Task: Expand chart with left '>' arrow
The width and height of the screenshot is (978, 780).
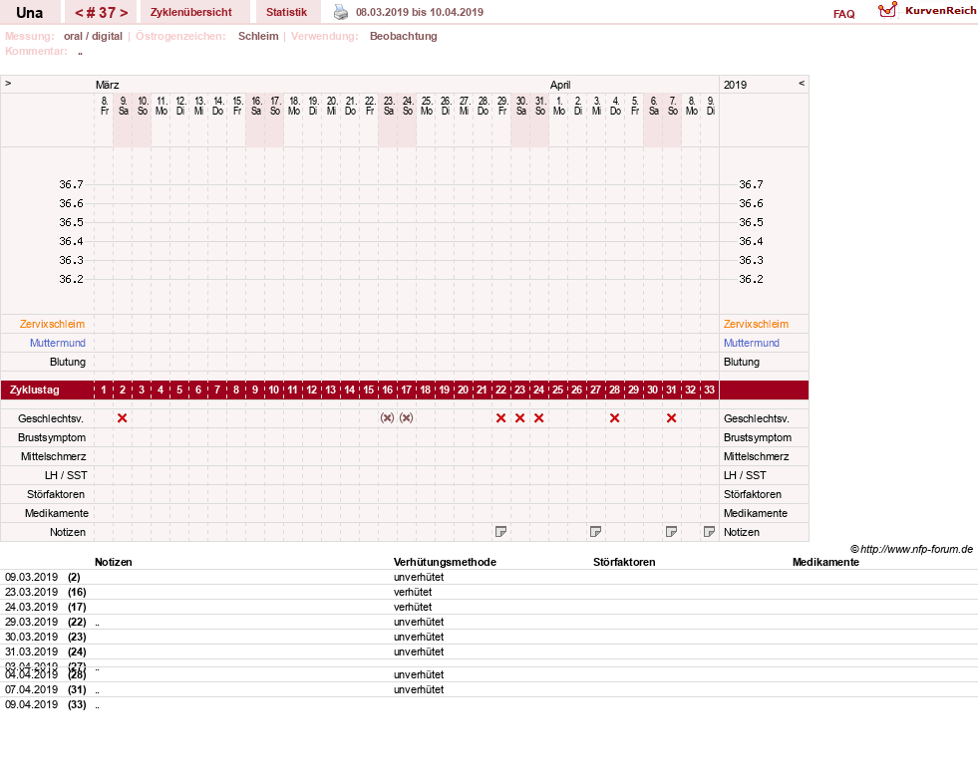Action: click(8, 83)
